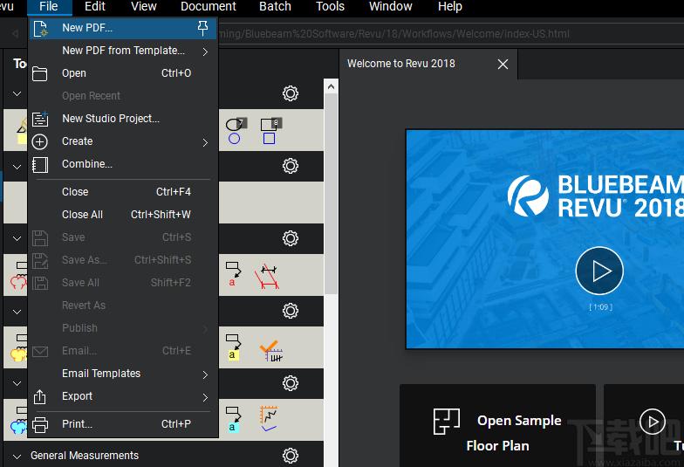Collapse the General Measurements section chevron

[x=17, y=456]
